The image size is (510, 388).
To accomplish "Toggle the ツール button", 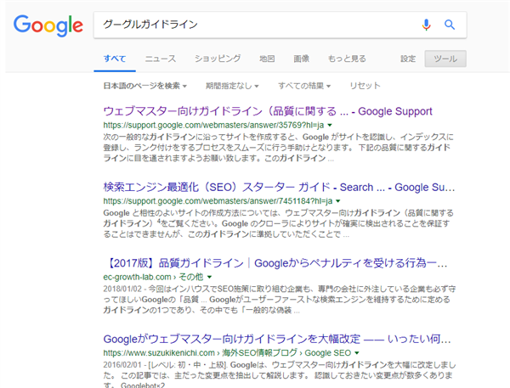I will [445, 59].
